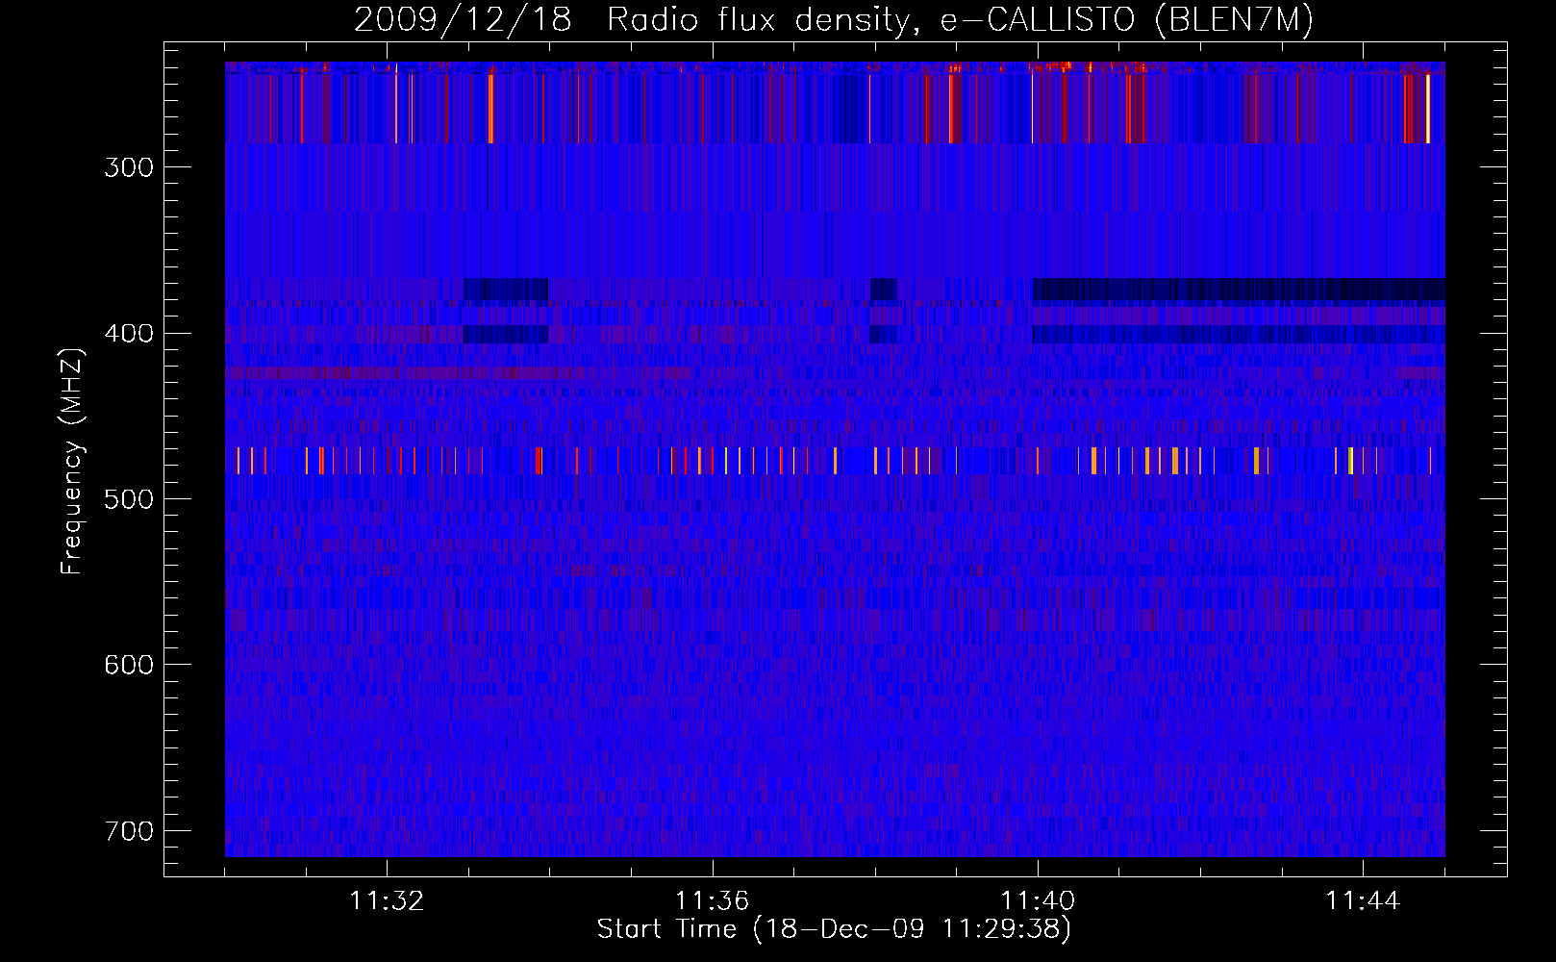Click the 'Start Time (18-Dec-09 11:29:38)' label
1556x962 pixels.
pyautogui.click(x=834, y=929)
